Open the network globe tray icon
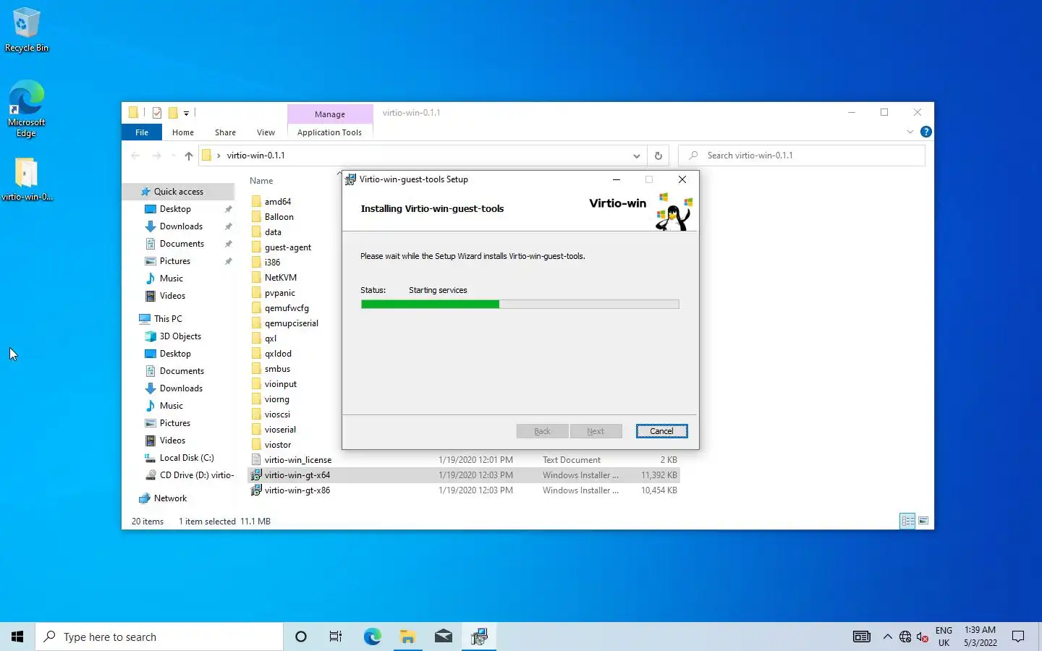The image size is (1042, 651). [x=905, y=637]
